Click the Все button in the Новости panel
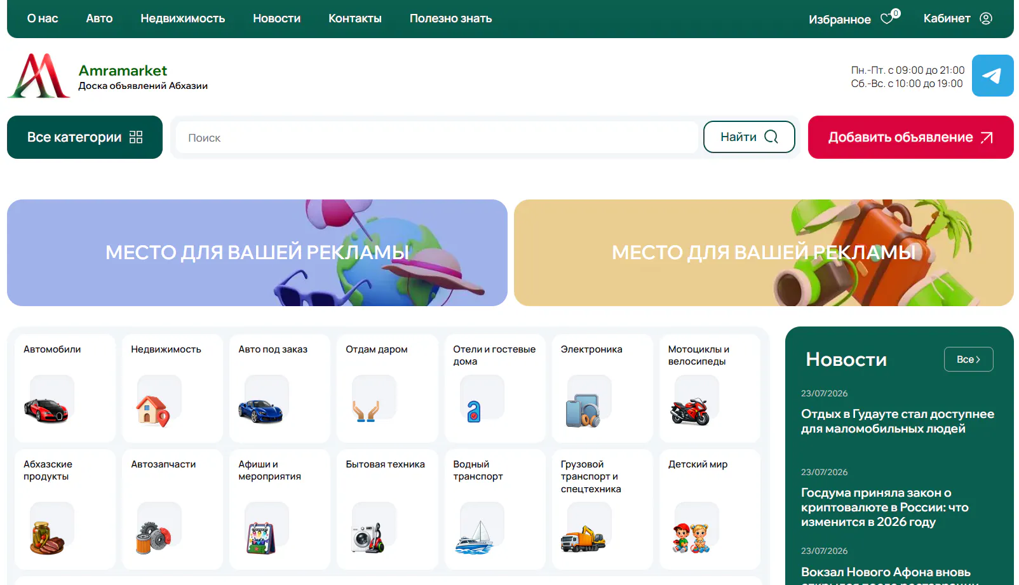The image size is (1019, 585). coord(968,360)
